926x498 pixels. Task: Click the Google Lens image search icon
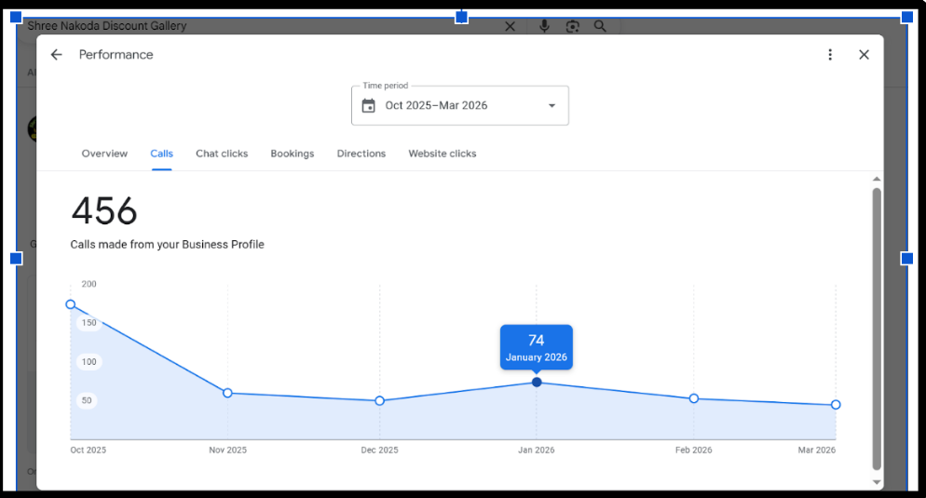[572, 26]
